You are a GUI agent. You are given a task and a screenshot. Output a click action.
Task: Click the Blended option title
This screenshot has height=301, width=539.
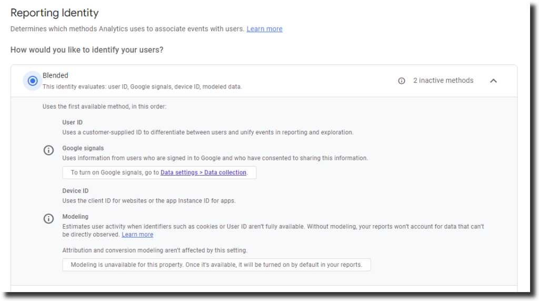(x=55, y=75)
